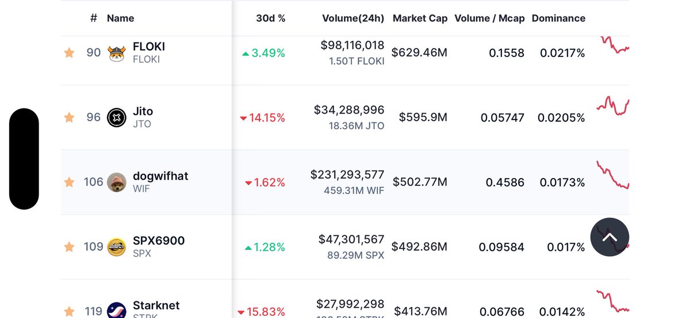Image resolution: width=690 pixels, height=318 pixels.
Task: Click the $27,992,298 volume value
Action: pyautogui.click(x=350, y=303)
